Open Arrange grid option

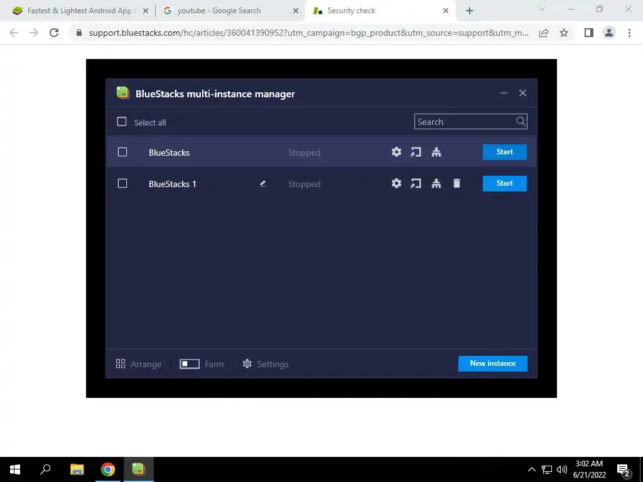[139, 364]
